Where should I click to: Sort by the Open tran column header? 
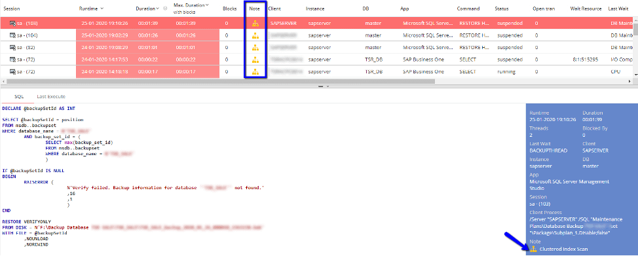click(x=544, y=9)
